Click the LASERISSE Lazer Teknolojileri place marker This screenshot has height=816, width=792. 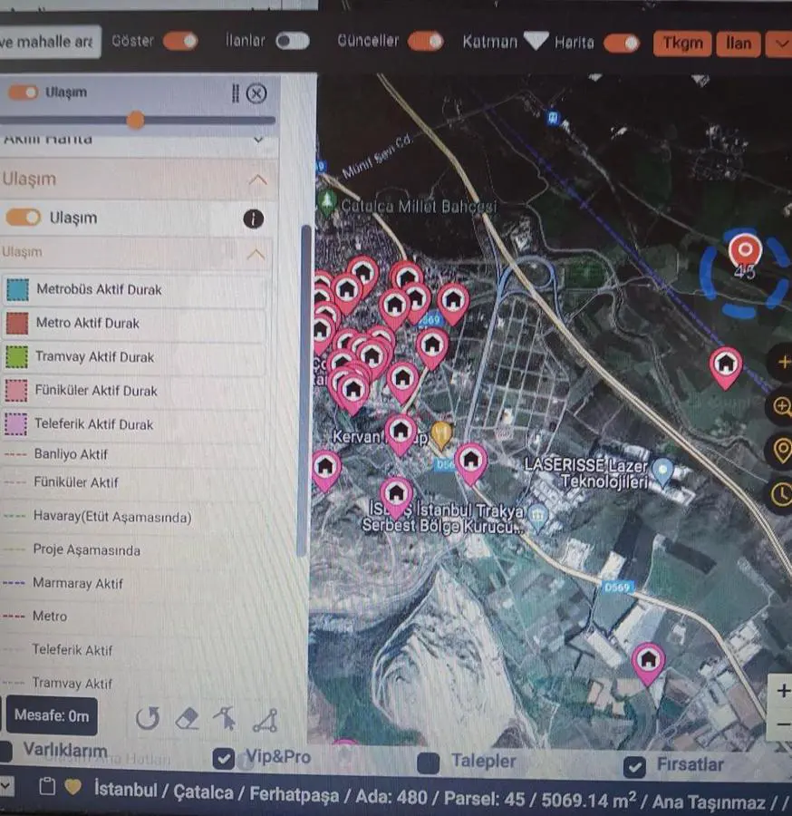[662, 471]
